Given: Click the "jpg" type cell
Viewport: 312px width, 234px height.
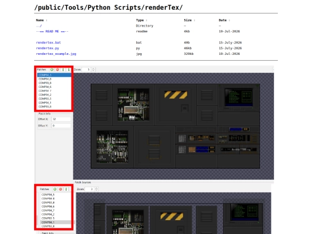Looking at the screenshot, I should tap(139, 54).
